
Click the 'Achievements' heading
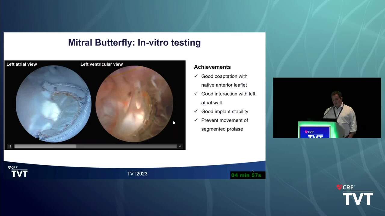[x=212, y=67]
